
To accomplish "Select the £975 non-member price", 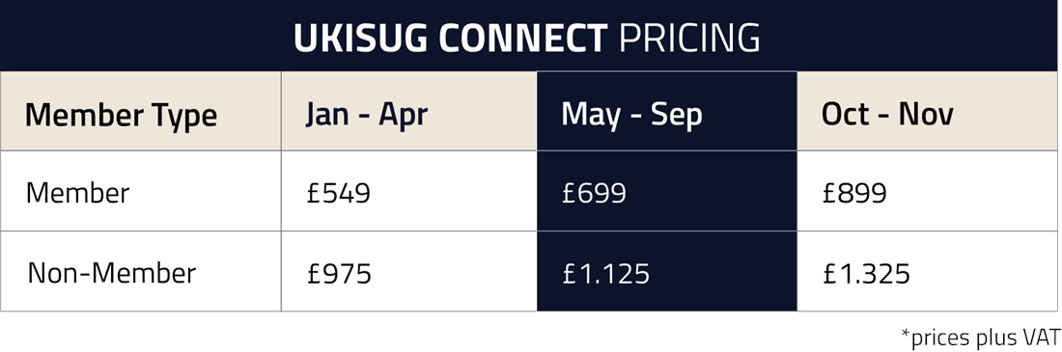I will point(339,274).
